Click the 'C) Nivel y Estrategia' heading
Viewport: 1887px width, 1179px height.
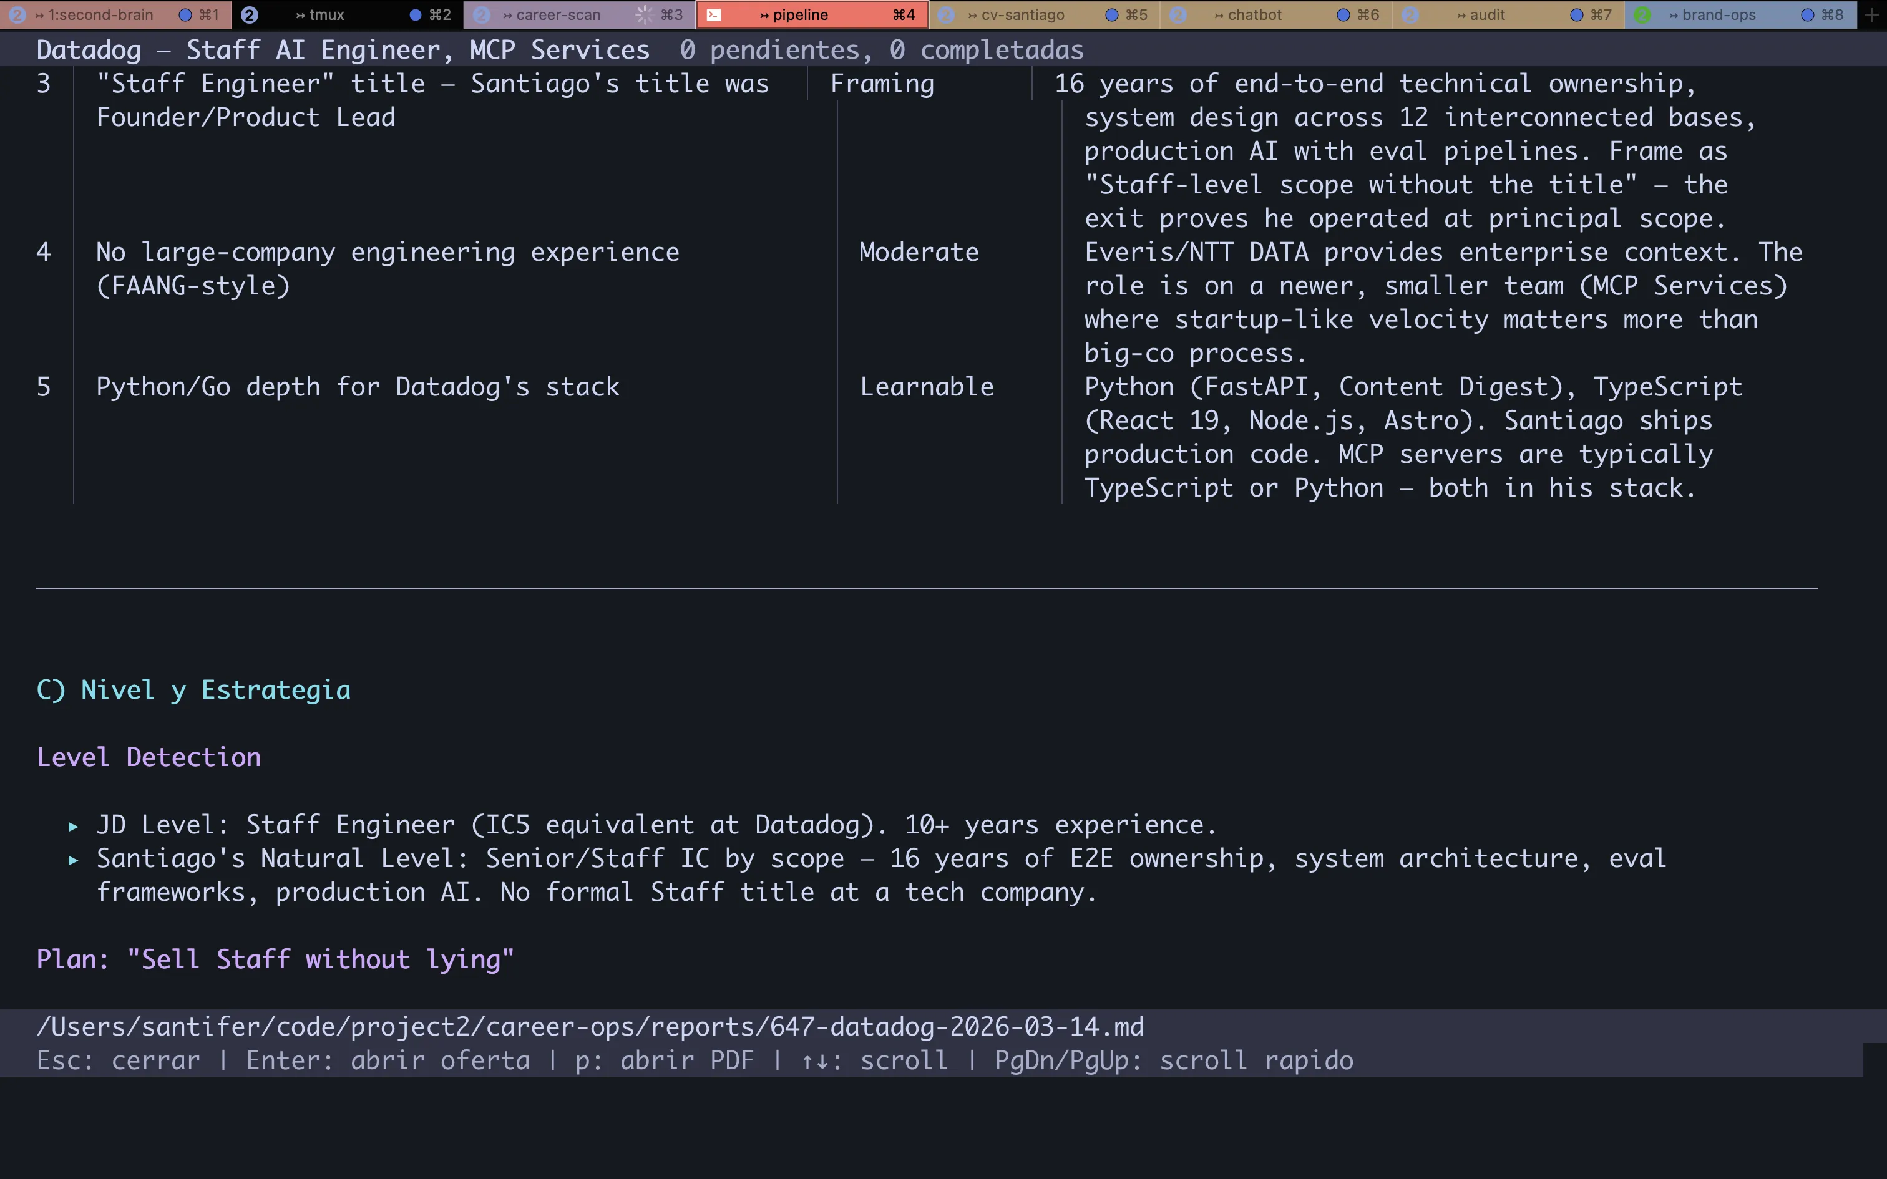tap(193, 690)
